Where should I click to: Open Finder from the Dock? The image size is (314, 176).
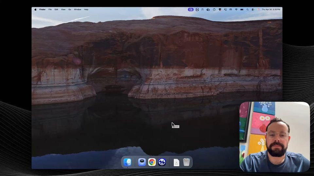[x=127, y=162]
